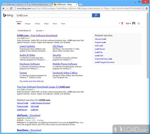This screenshot has height=134, width=150.
Task: Expand the Any time filter dropdown
Action: [x=40, y=31]
